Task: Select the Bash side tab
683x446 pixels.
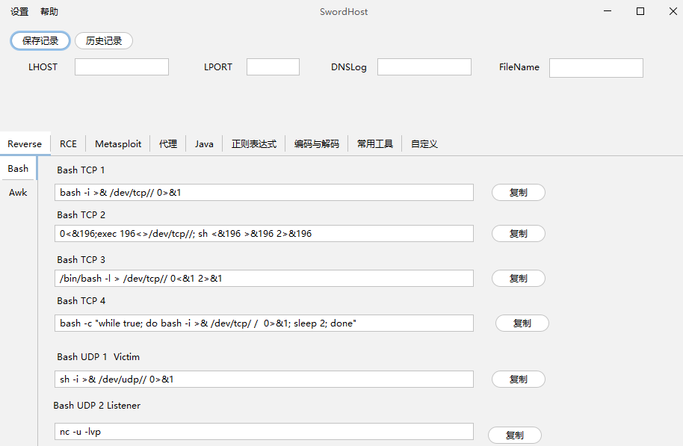Action: pos(18,169)
